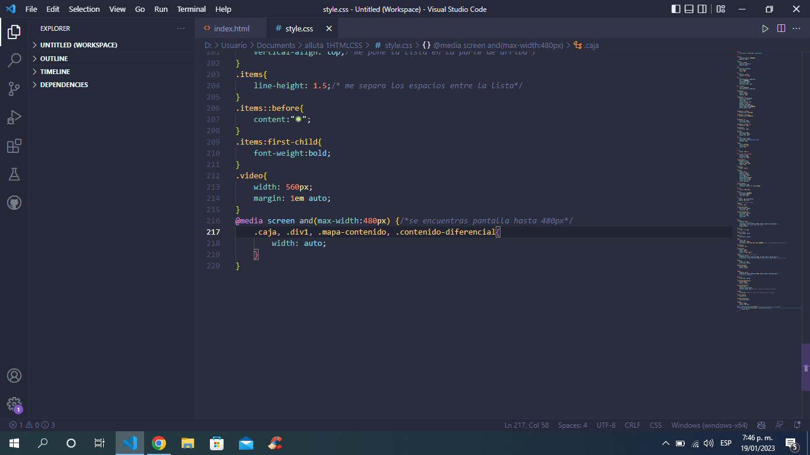The image size is (810, 455).
Task: Click the vertical scrollbar thumb of editor
Action: 806,367
